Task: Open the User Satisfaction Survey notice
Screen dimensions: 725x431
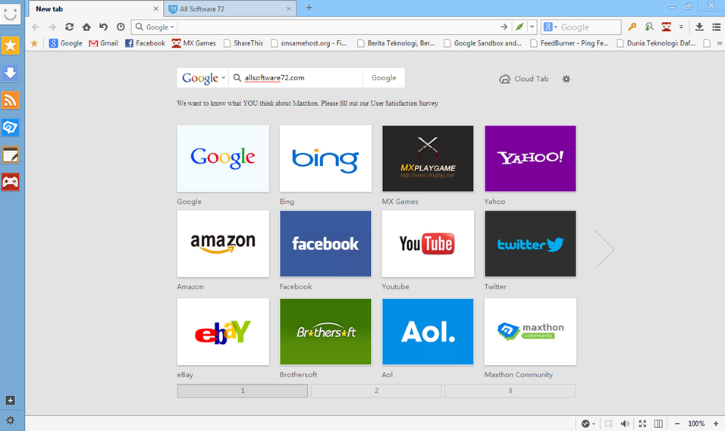Action: 307,104
